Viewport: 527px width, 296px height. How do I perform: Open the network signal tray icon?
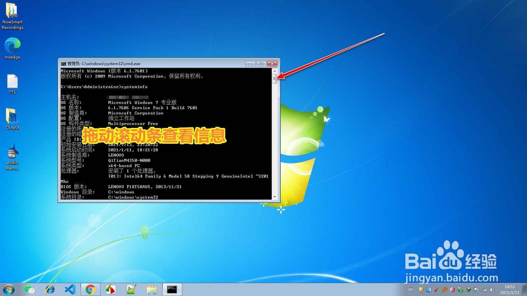[484, 290]
